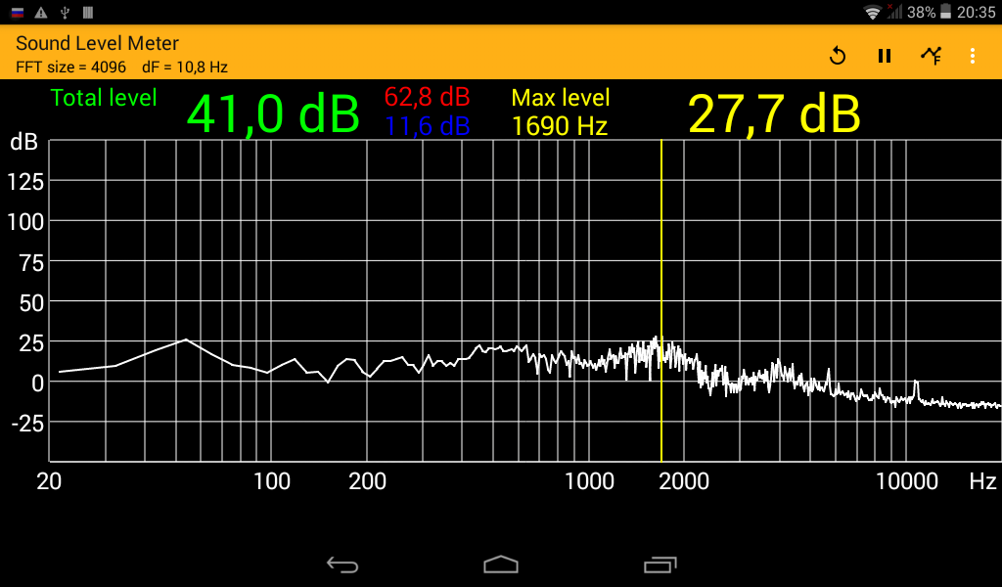Click the '38%' battery percentage
The height and width of the screenshot is (587, 1002).
[921, 12]
